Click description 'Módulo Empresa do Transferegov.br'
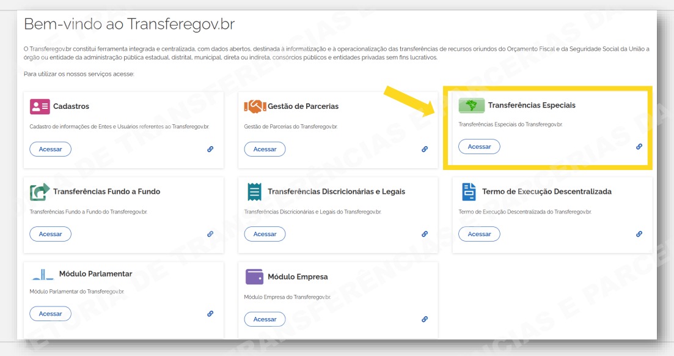This screenshot has width=674, height=356. click(288, 297)
